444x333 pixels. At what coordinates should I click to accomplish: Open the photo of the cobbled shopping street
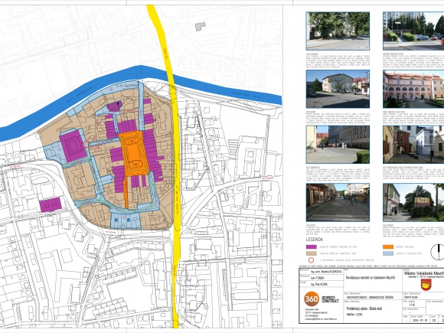[338, 202]
